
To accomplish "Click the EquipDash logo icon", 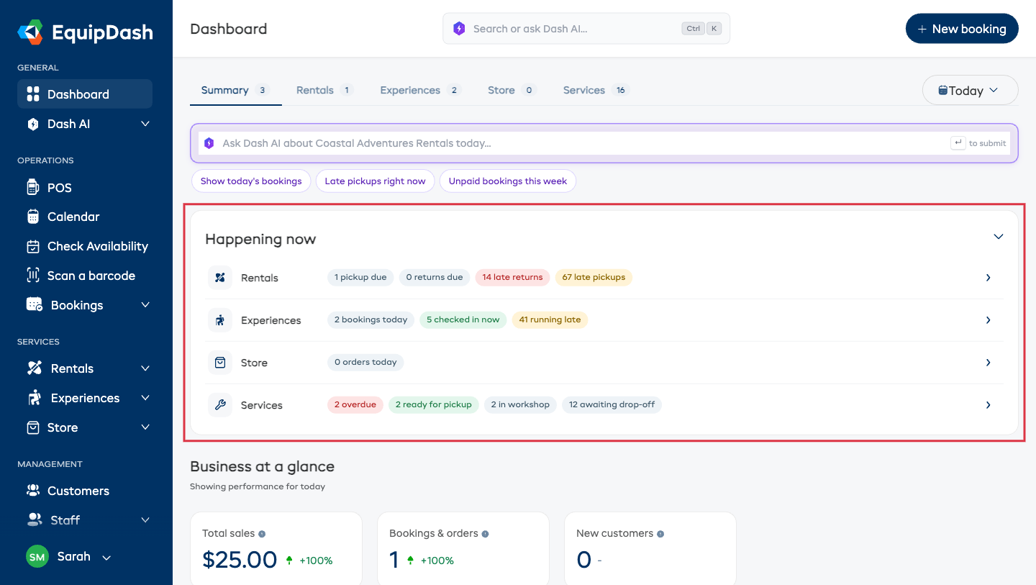I will tap(31, 32).
